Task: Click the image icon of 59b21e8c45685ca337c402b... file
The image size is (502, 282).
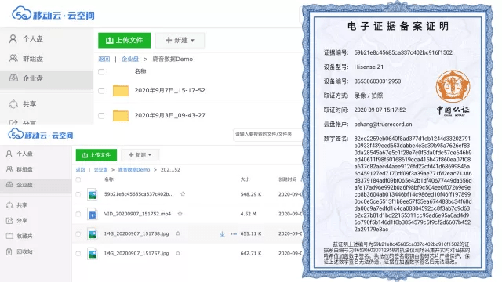Action: click(x=93, y=194)
